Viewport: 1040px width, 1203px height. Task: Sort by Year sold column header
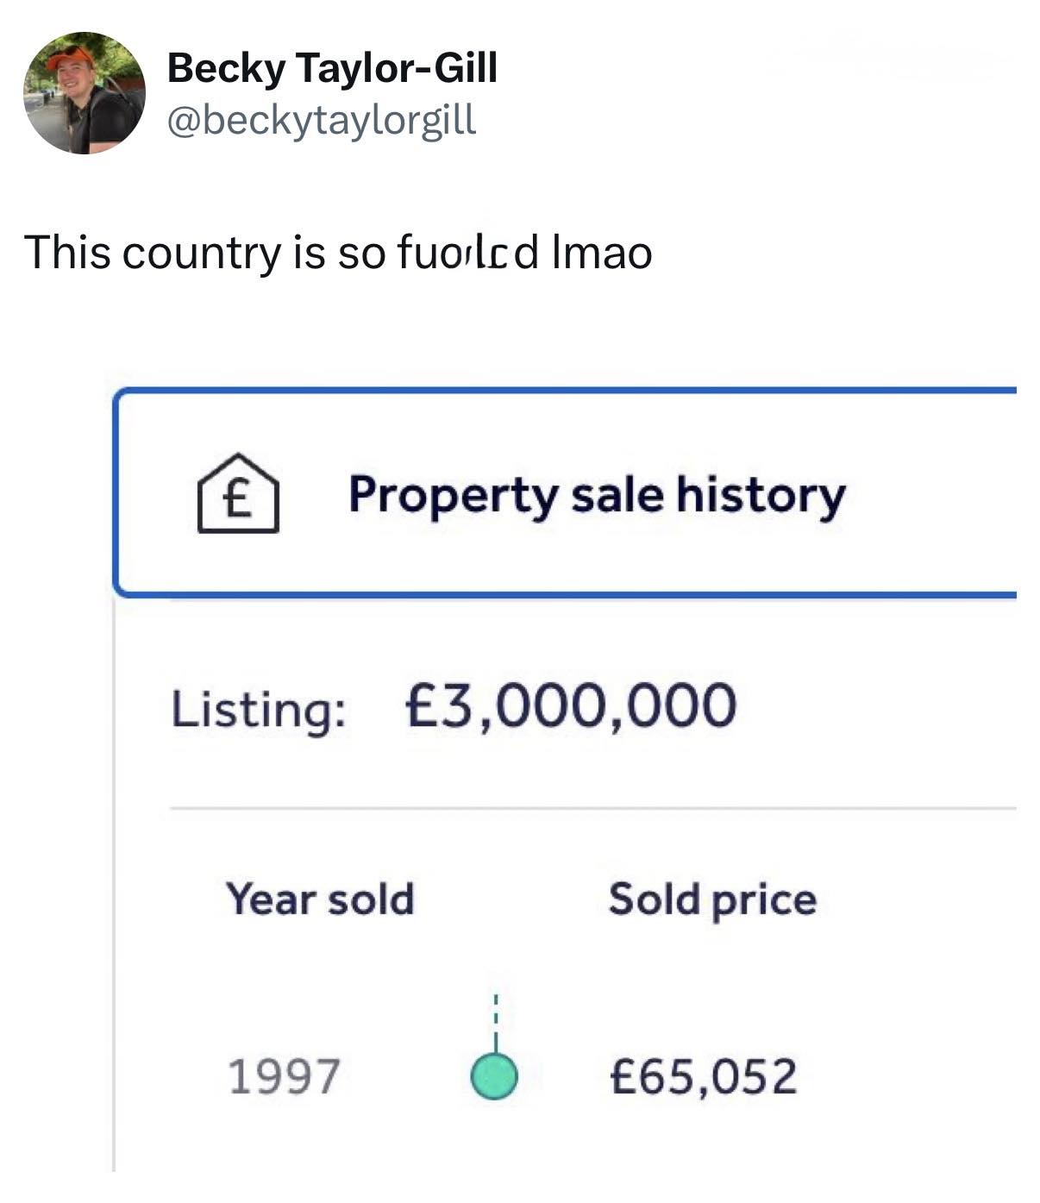[320, 899]
